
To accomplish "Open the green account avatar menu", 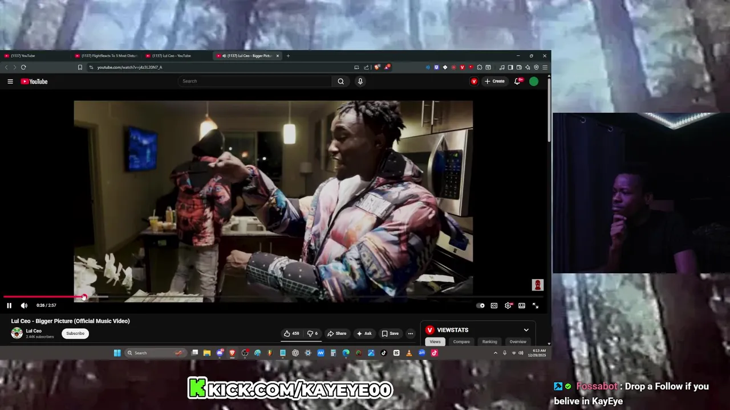I will 534,81.
